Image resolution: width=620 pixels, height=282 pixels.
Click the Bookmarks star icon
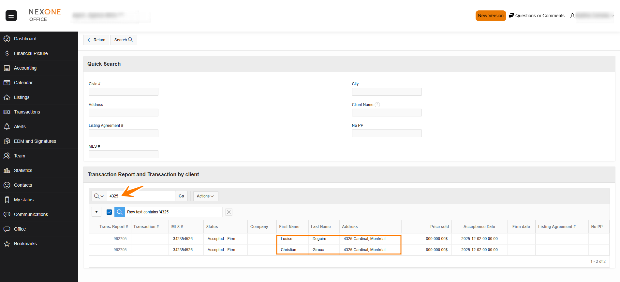[7, 244]
